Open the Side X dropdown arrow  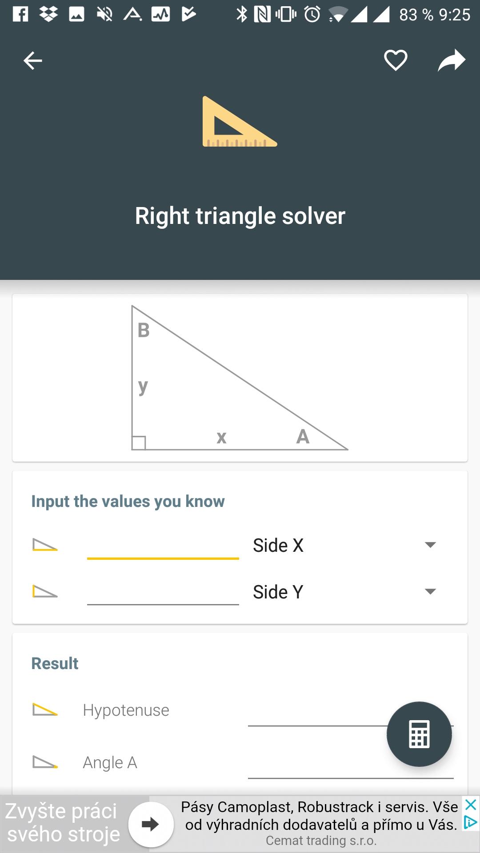pyautogui.click(x=430, y=545)
